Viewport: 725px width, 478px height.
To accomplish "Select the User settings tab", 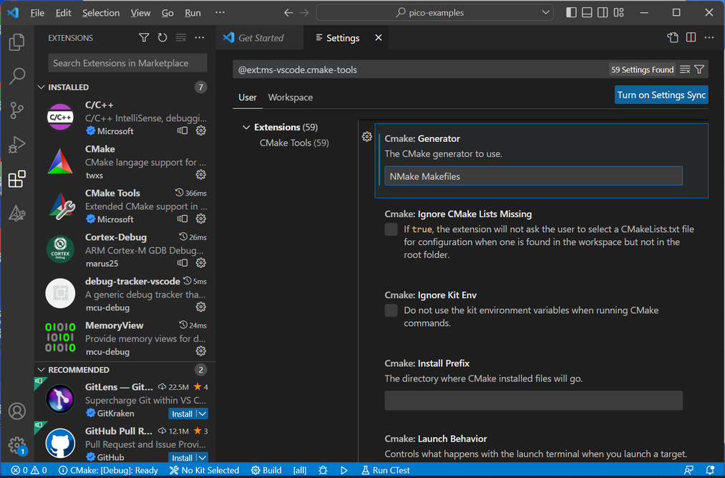I will point(248,97).
